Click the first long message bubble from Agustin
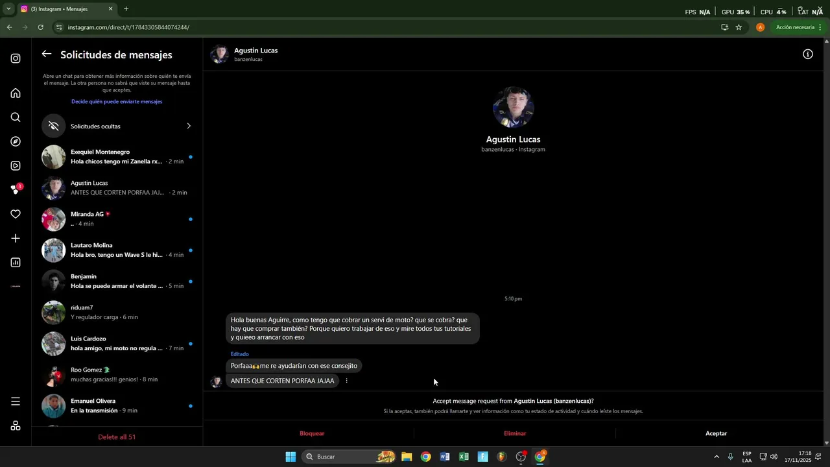830x467 pixels. 353,329
